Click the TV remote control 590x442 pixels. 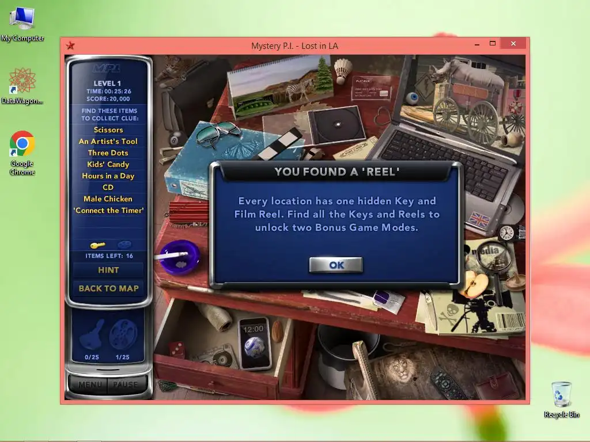(x=448, y=383)
